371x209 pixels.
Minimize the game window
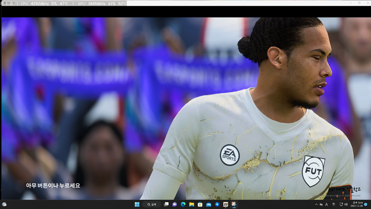pyautogui.click(x=351, y=3)
